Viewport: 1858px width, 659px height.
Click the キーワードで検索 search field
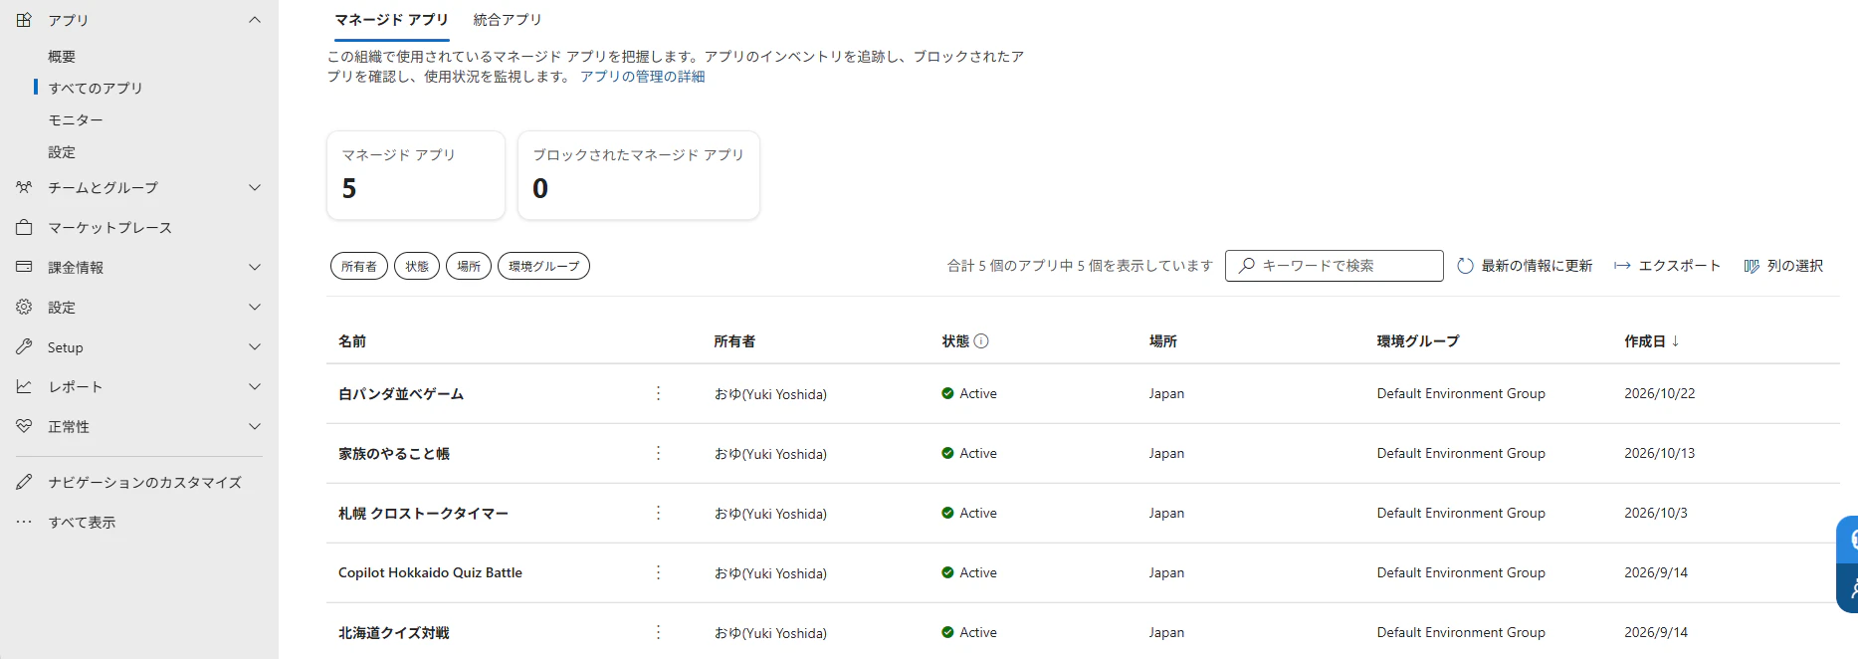1334,266
